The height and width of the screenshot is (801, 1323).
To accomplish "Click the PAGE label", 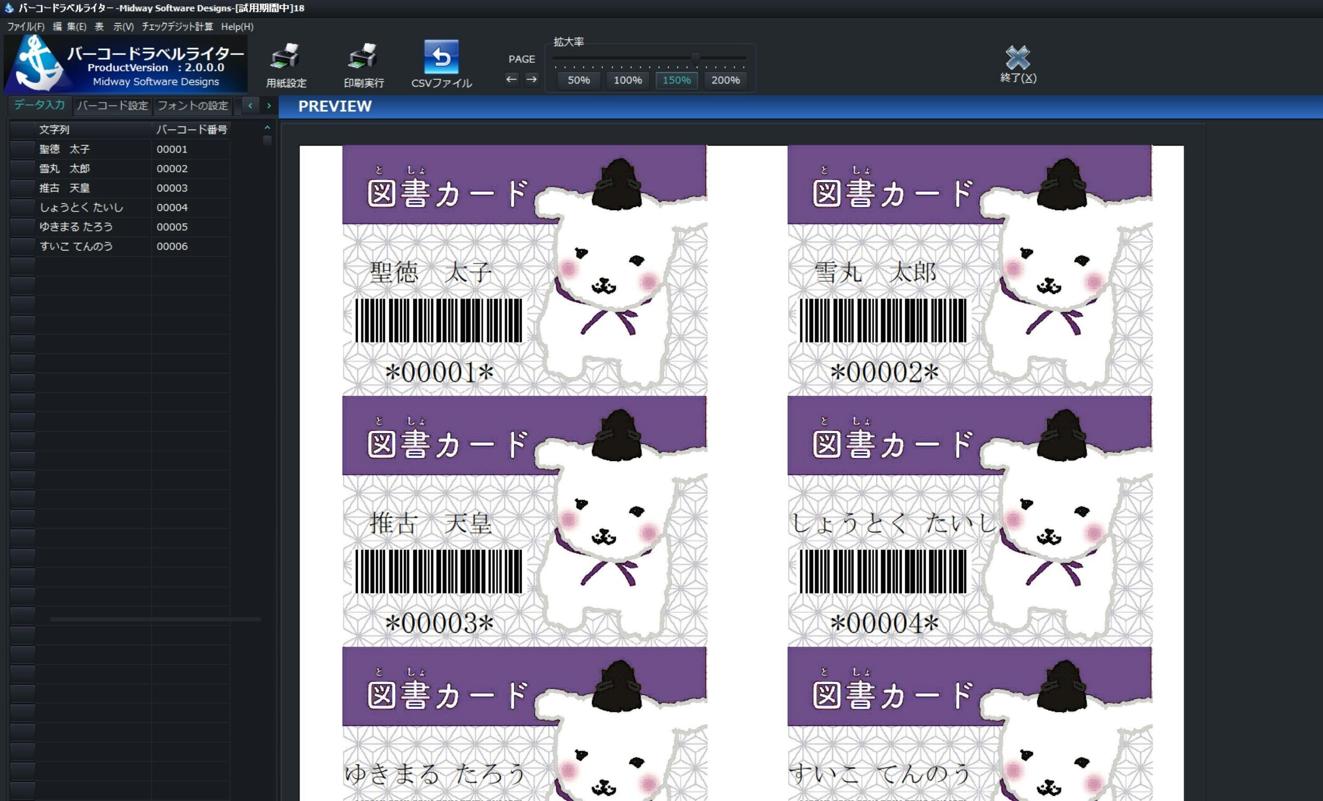I will point(522,59).
